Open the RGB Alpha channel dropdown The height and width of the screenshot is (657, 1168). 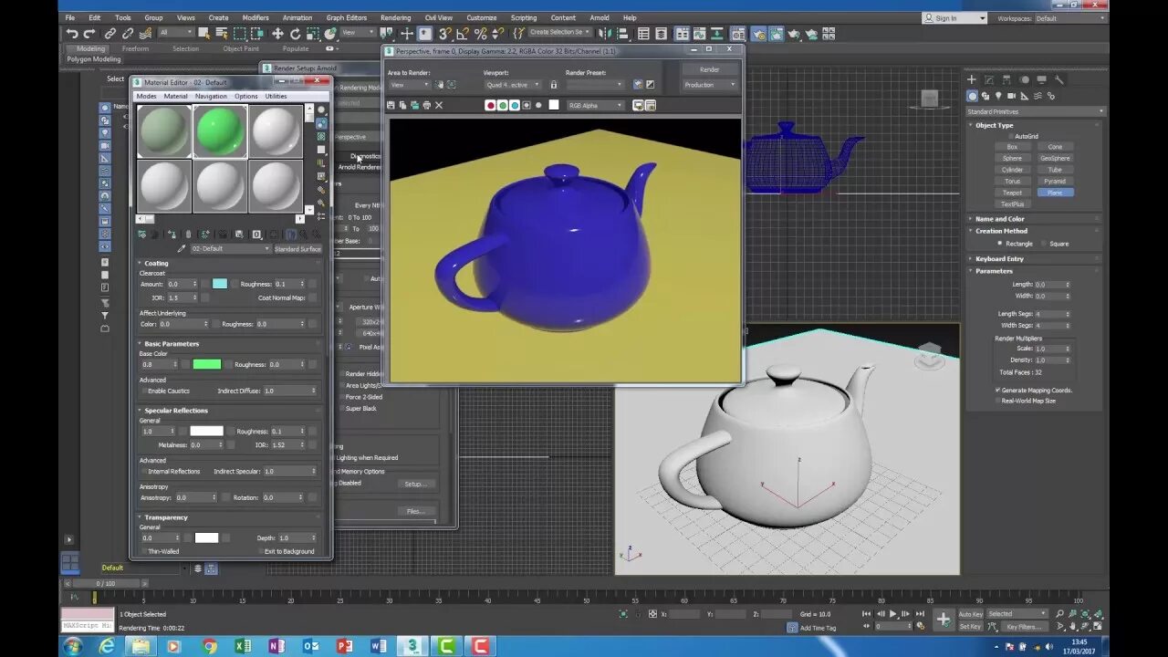pyautogui.click(x=596, y=105)
